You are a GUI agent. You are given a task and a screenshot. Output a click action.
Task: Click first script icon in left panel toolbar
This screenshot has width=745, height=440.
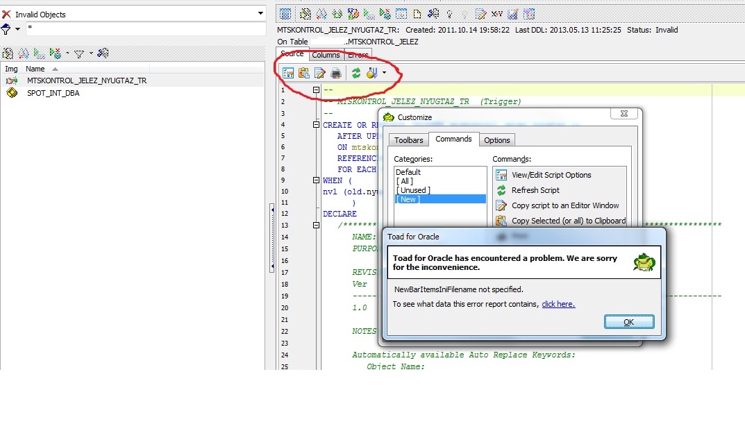pos(8,53)
